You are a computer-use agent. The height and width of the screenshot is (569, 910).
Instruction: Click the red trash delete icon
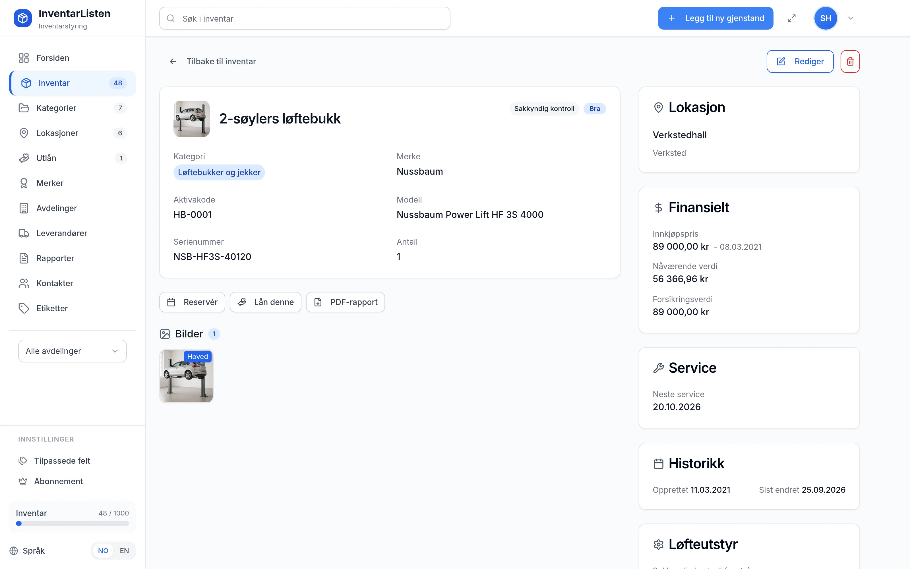point(850,61)
